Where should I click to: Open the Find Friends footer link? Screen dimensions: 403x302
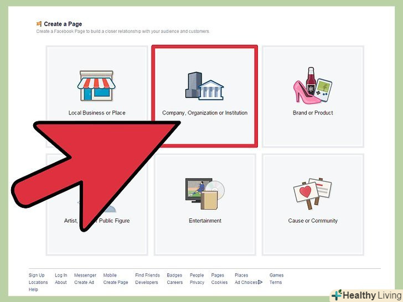(147, 275)
